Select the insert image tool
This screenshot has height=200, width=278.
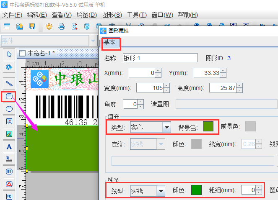pos(9,121)
